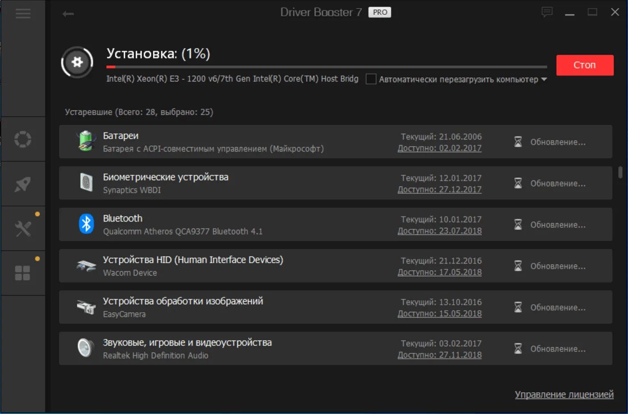The width and height of the screenshot is (628, 414).
Task: Enable automatic computer restart checkbox
Action: (x=371, y=79)
